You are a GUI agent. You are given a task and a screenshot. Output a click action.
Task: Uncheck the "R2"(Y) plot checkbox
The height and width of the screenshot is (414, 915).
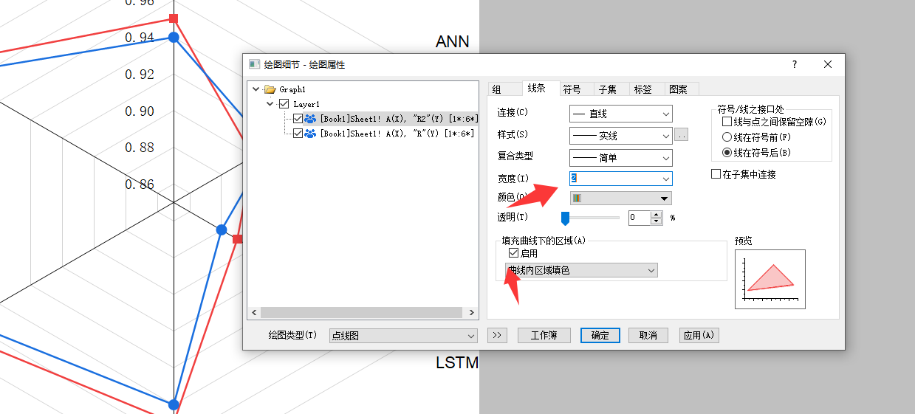(x=298, y=119)
